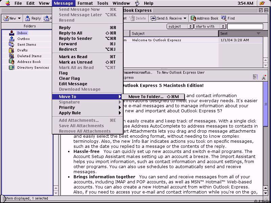
Task: Open the starts with filter popup
Action: 210,26
